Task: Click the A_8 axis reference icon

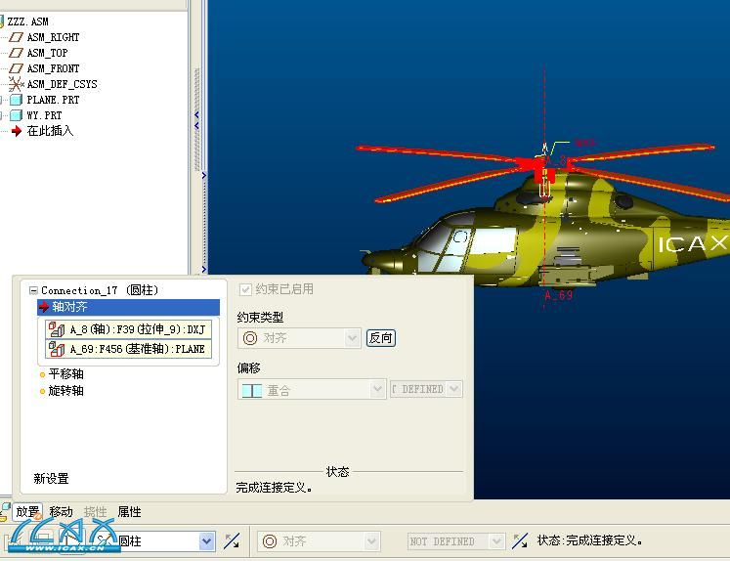Action: tap(57, 329)
